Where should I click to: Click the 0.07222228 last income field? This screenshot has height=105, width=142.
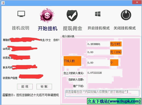pyautogui.click(x=105, y=73)
